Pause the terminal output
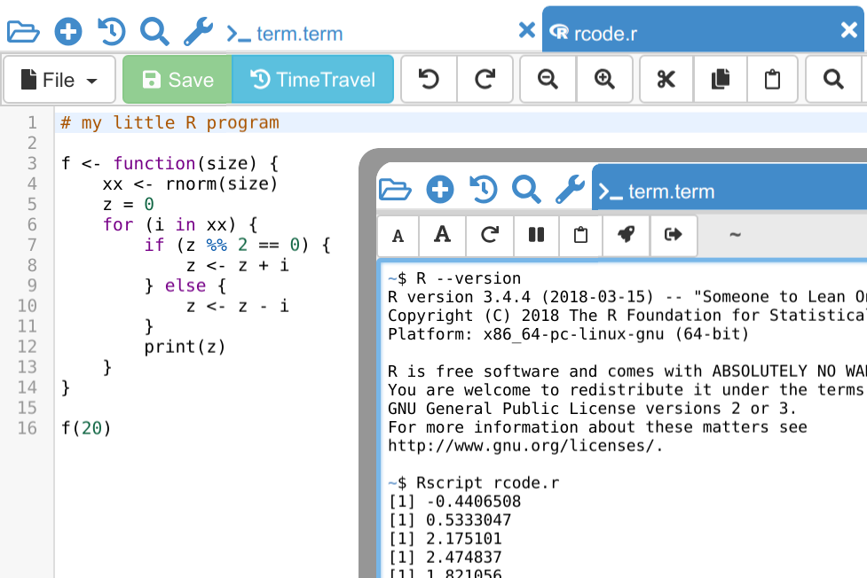Screen dimensions: 867x578 click(x=536, y=235)
